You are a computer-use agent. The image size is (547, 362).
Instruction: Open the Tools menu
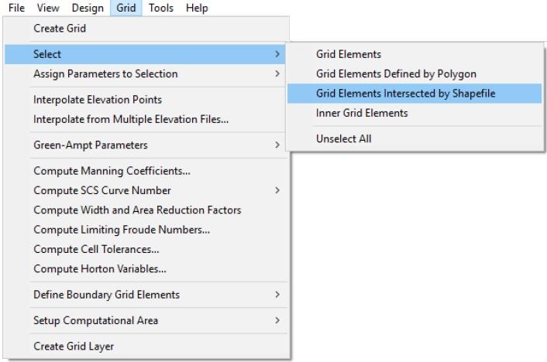click(x=162, y=8)
